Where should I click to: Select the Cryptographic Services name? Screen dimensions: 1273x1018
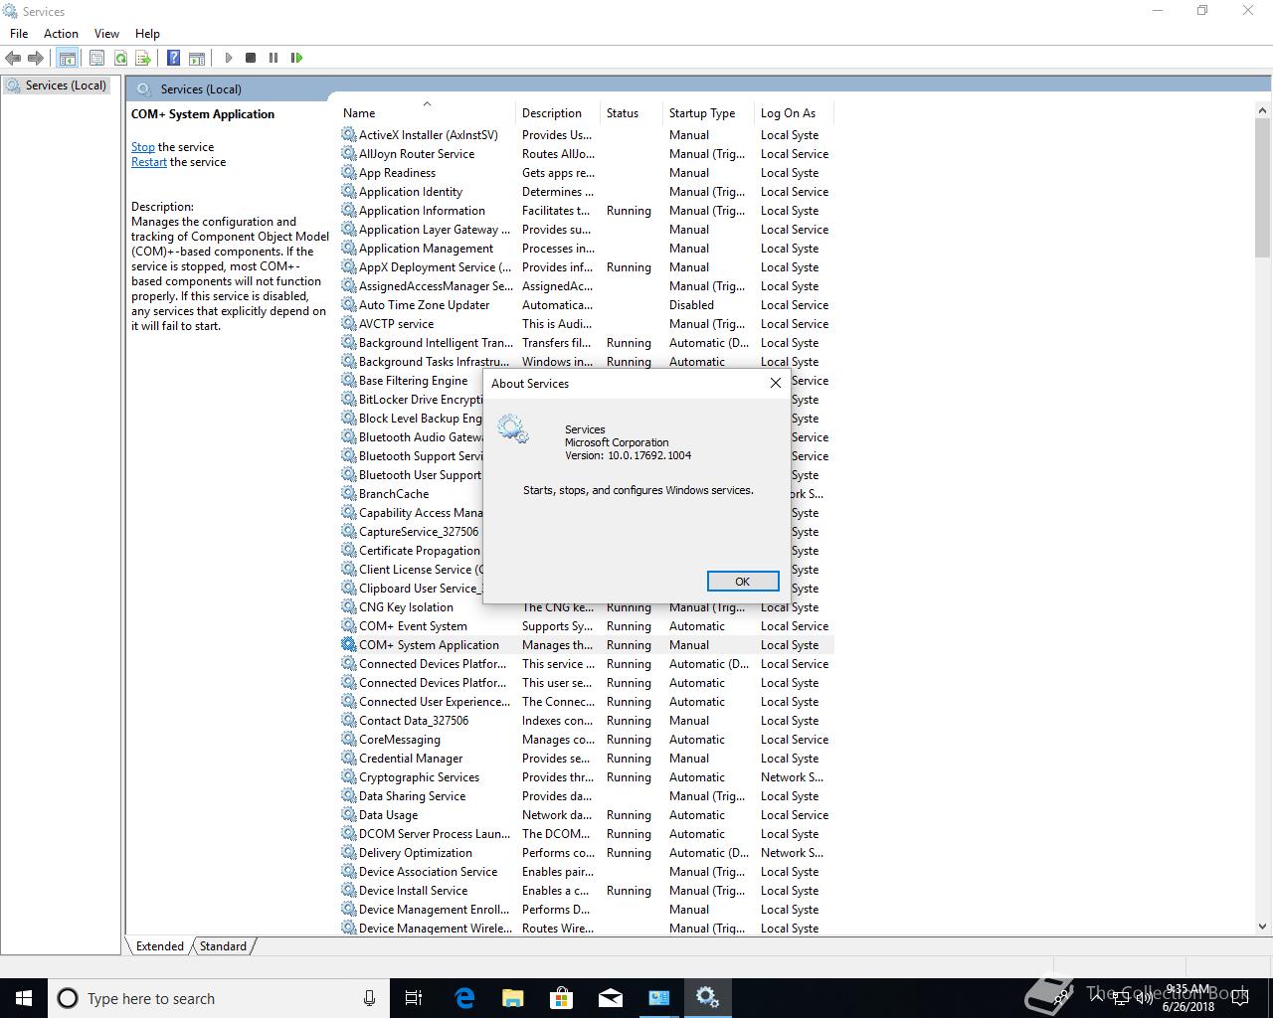419,777
